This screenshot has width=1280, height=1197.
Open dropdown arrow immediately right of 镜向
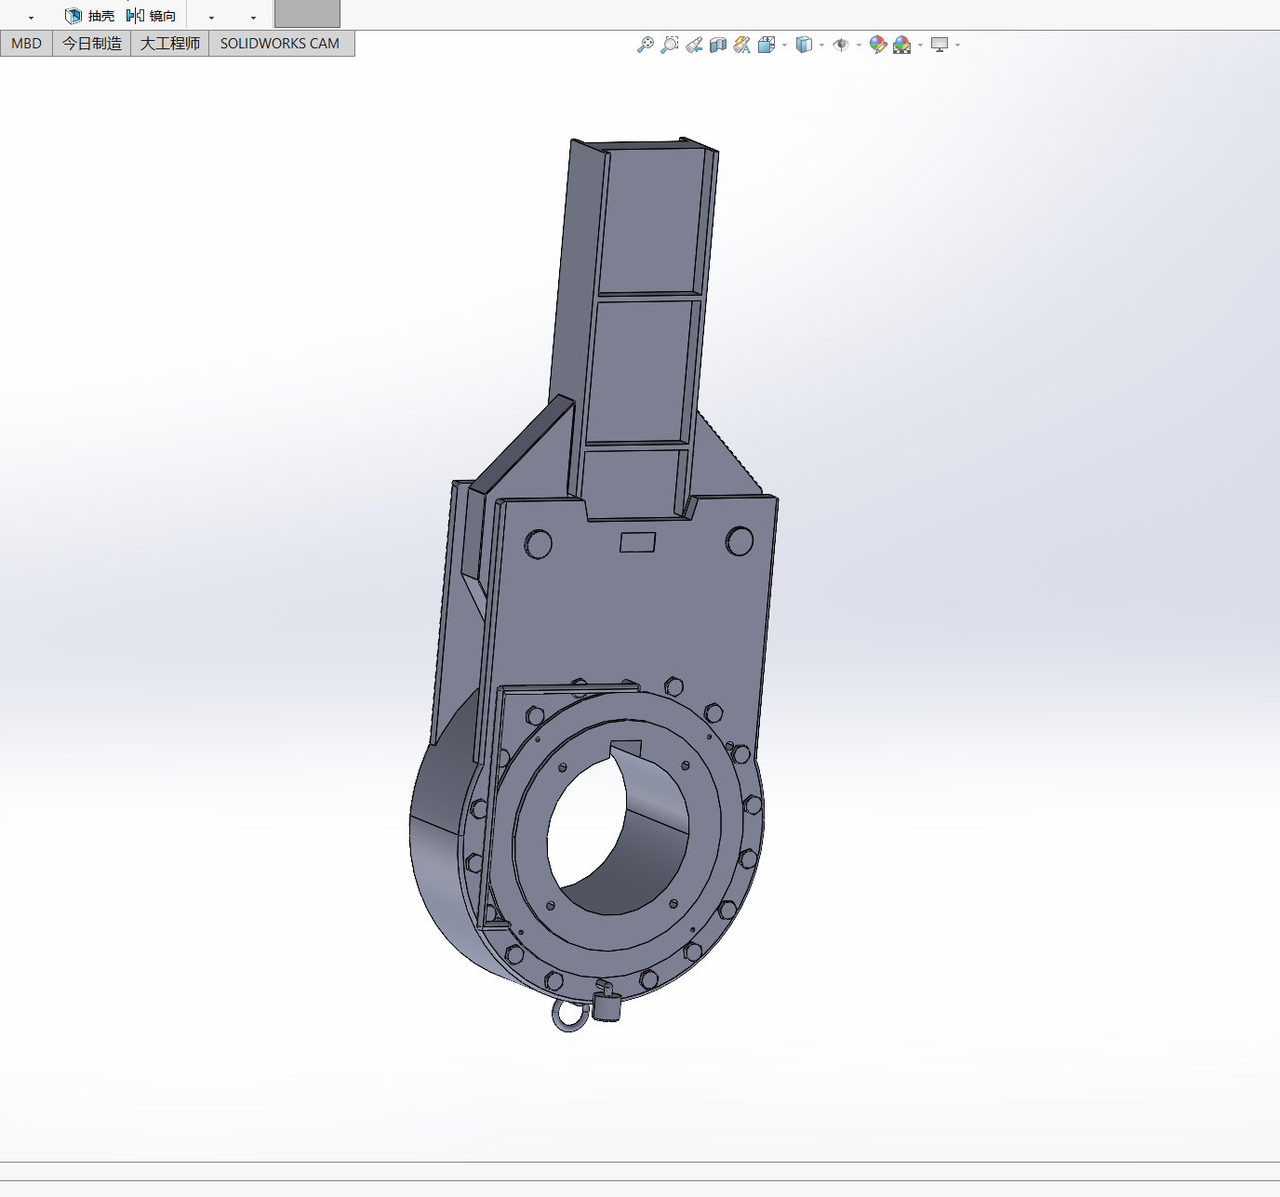(x=211, y=18)
